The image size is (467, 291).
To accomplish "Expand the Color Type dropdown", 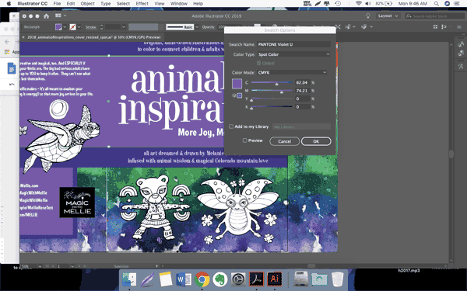I will (293, 54).
